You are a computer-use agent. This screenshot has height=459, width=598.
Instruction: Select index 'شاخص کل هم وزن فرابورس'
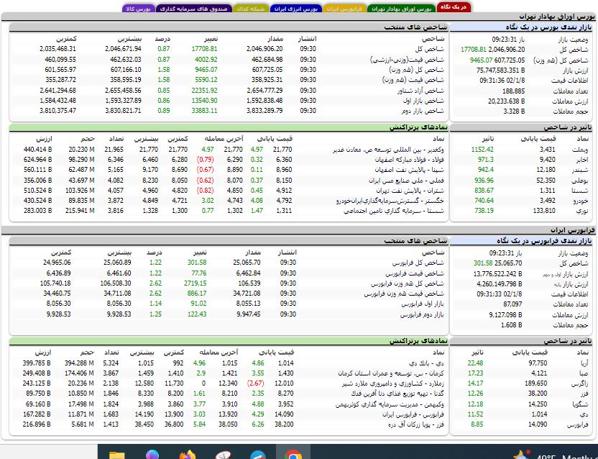point(408,283)
